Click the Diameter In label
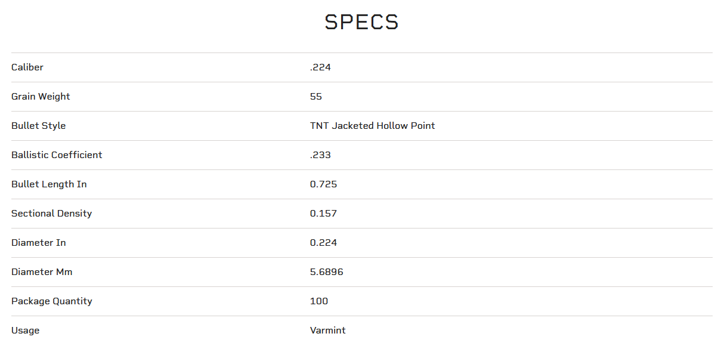This screenshot has height=352, width=721. click(x=39, y=243)
